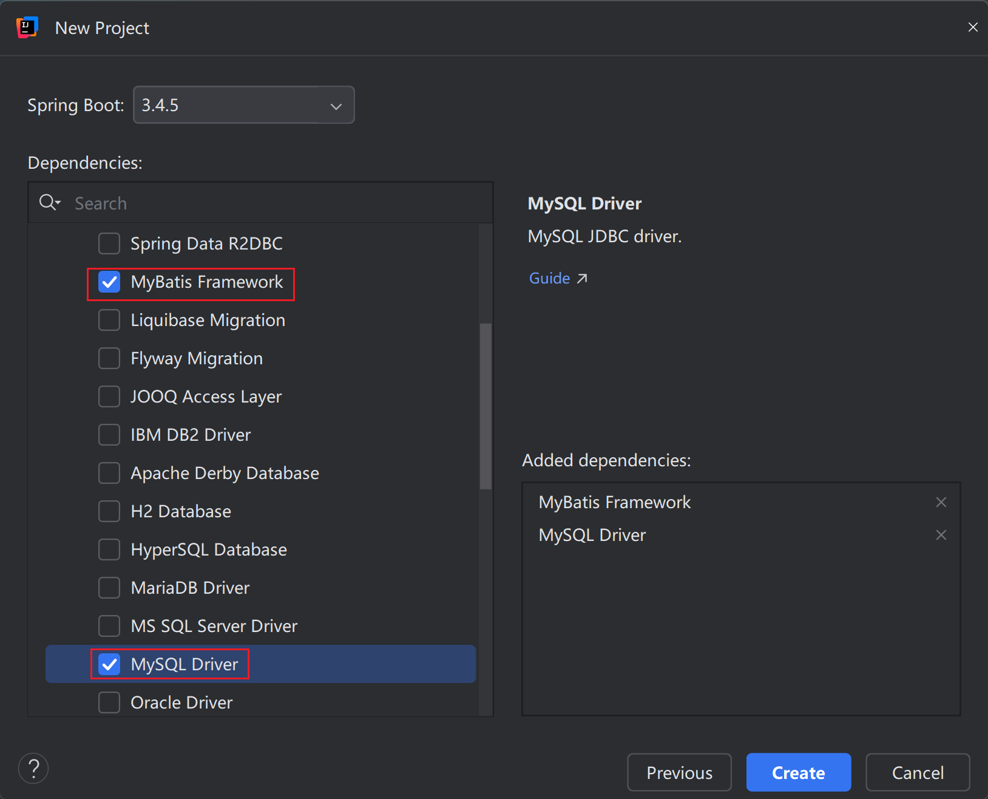Uncheck the MyBatis Framework checkbox
The height and width of the screenshot is (799, 988).
click(x=109, y=282)
